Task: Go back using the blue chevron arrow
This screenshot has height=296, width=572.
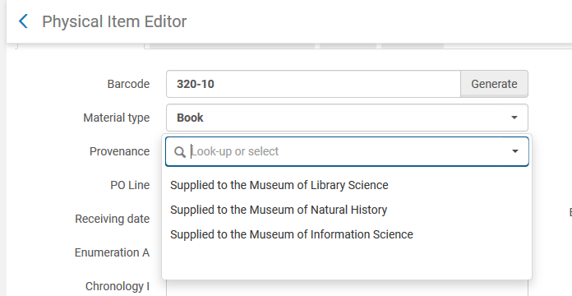Action: (x=23, y=21)
